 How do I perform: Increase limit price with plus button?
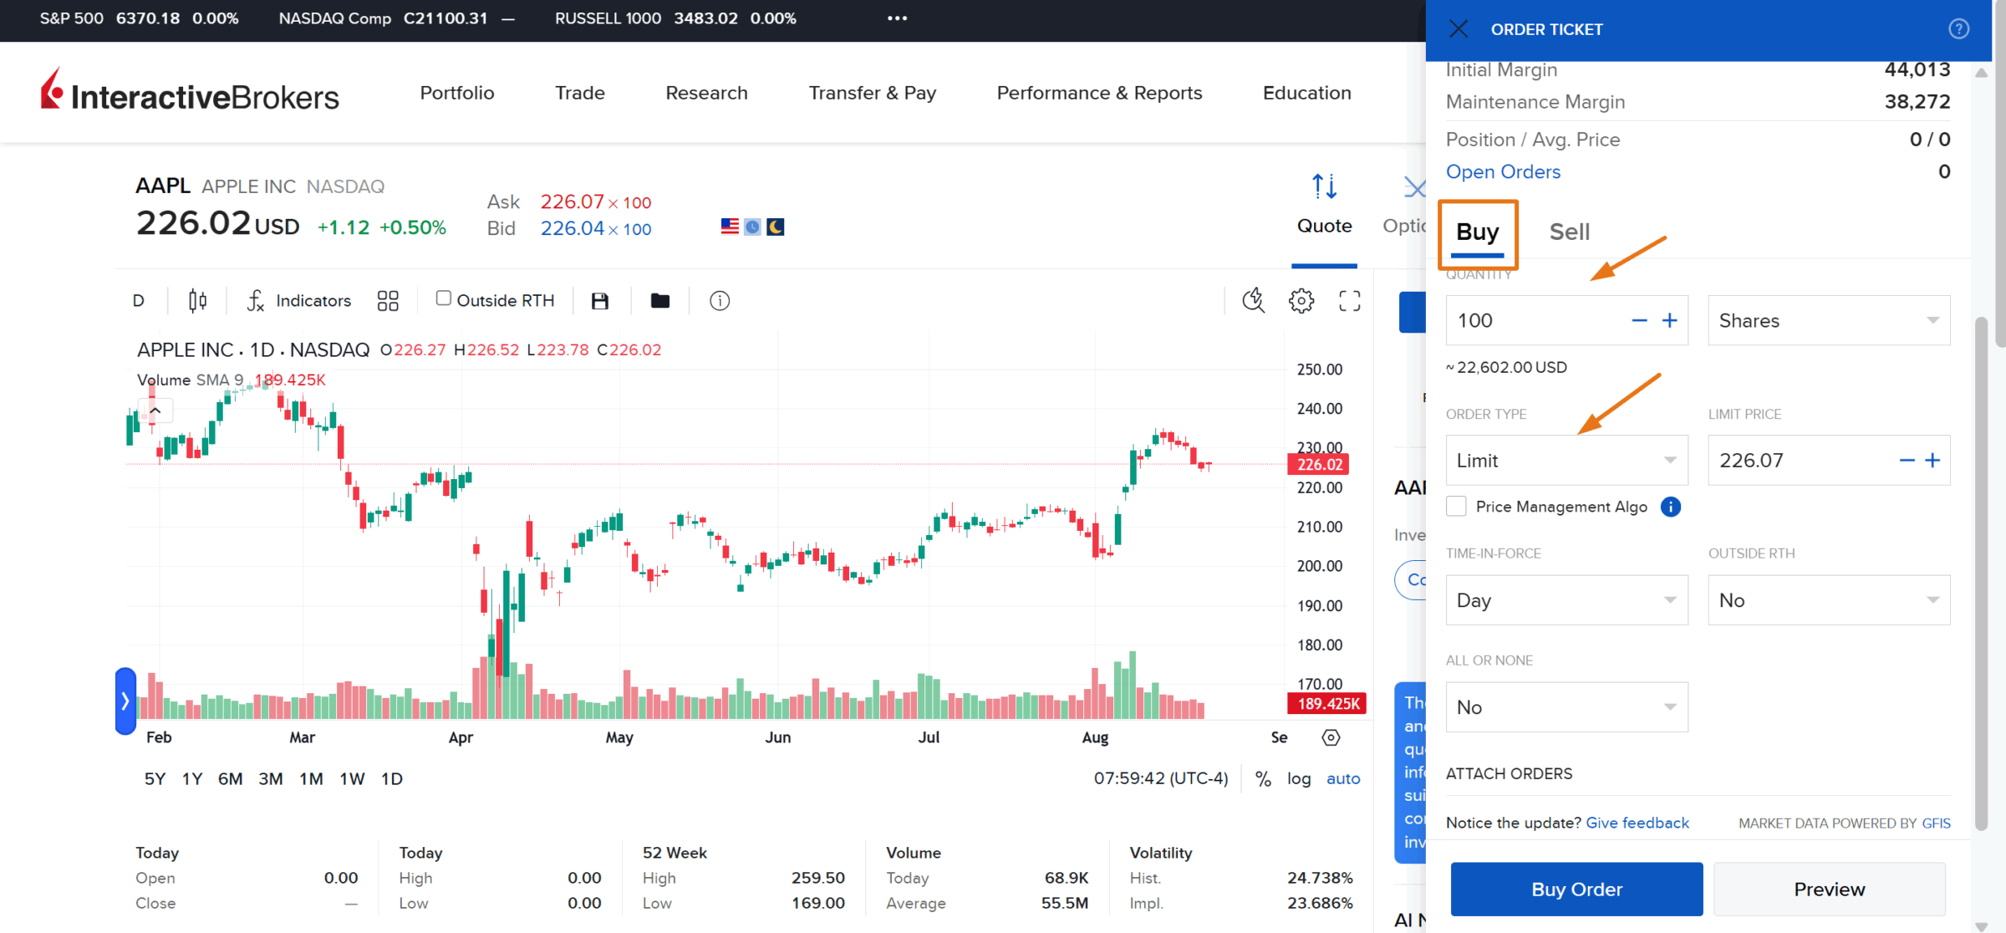[x=1932, y=461]
